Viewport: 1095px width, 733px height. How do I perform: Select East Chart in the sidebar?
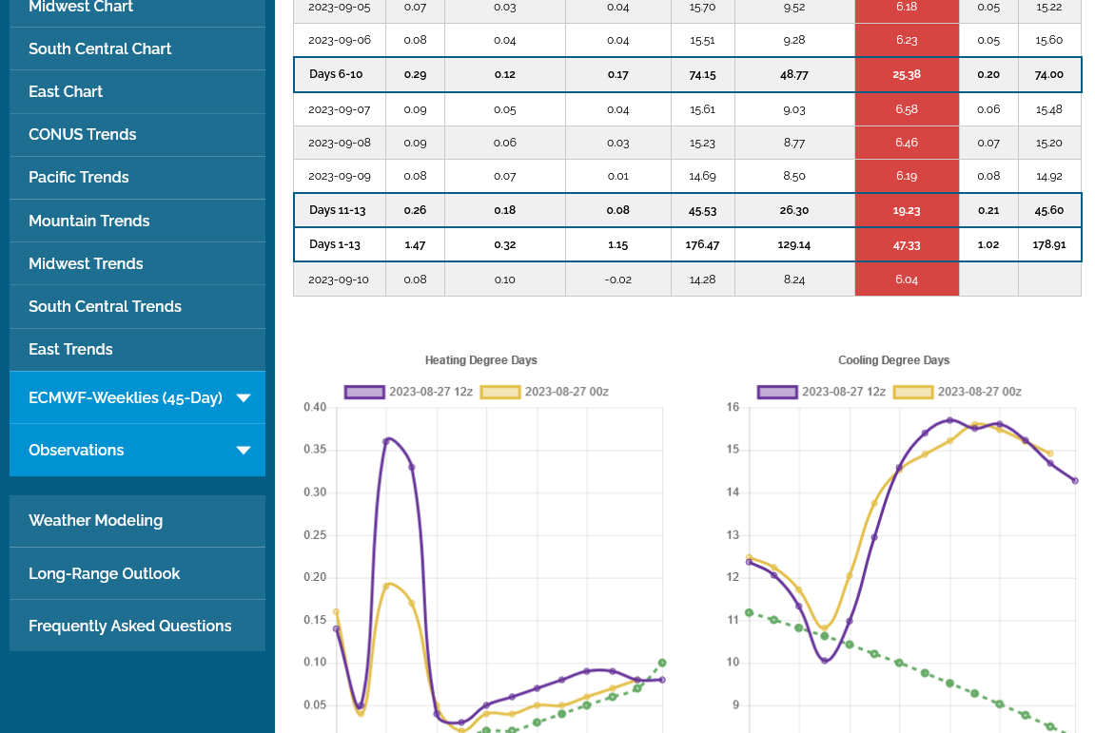(x=66, y=91)
